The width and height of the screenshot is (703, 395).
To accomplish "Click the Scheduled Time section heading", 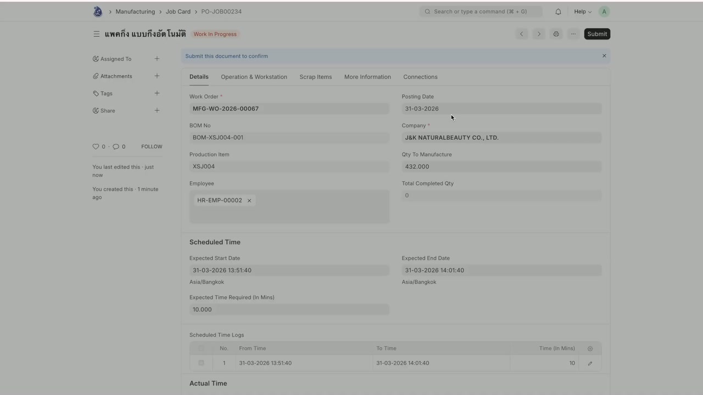I will click(215, 242).
